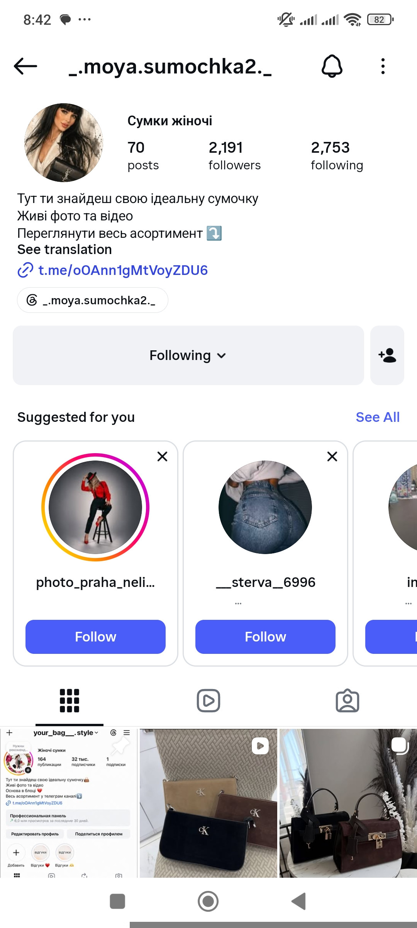Tap the Android recent apps square
The image size is (417, 928).
(117, 901)
